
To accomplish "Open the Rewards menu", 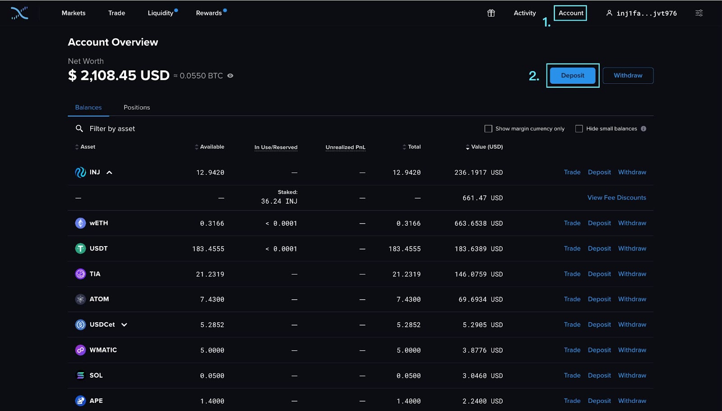I will (x=209, y=13).
